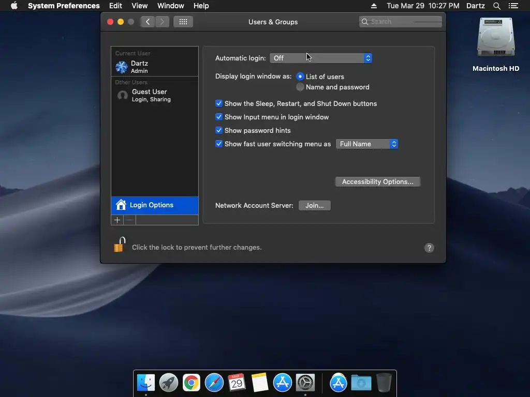Screen dimensions: 530x397
Task: Open the View menu
Action: (140, 6)
